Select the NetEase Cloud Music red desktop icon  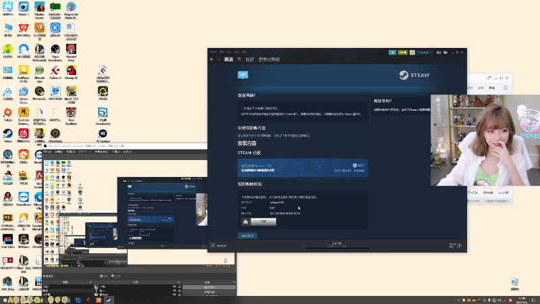point(24,136)
